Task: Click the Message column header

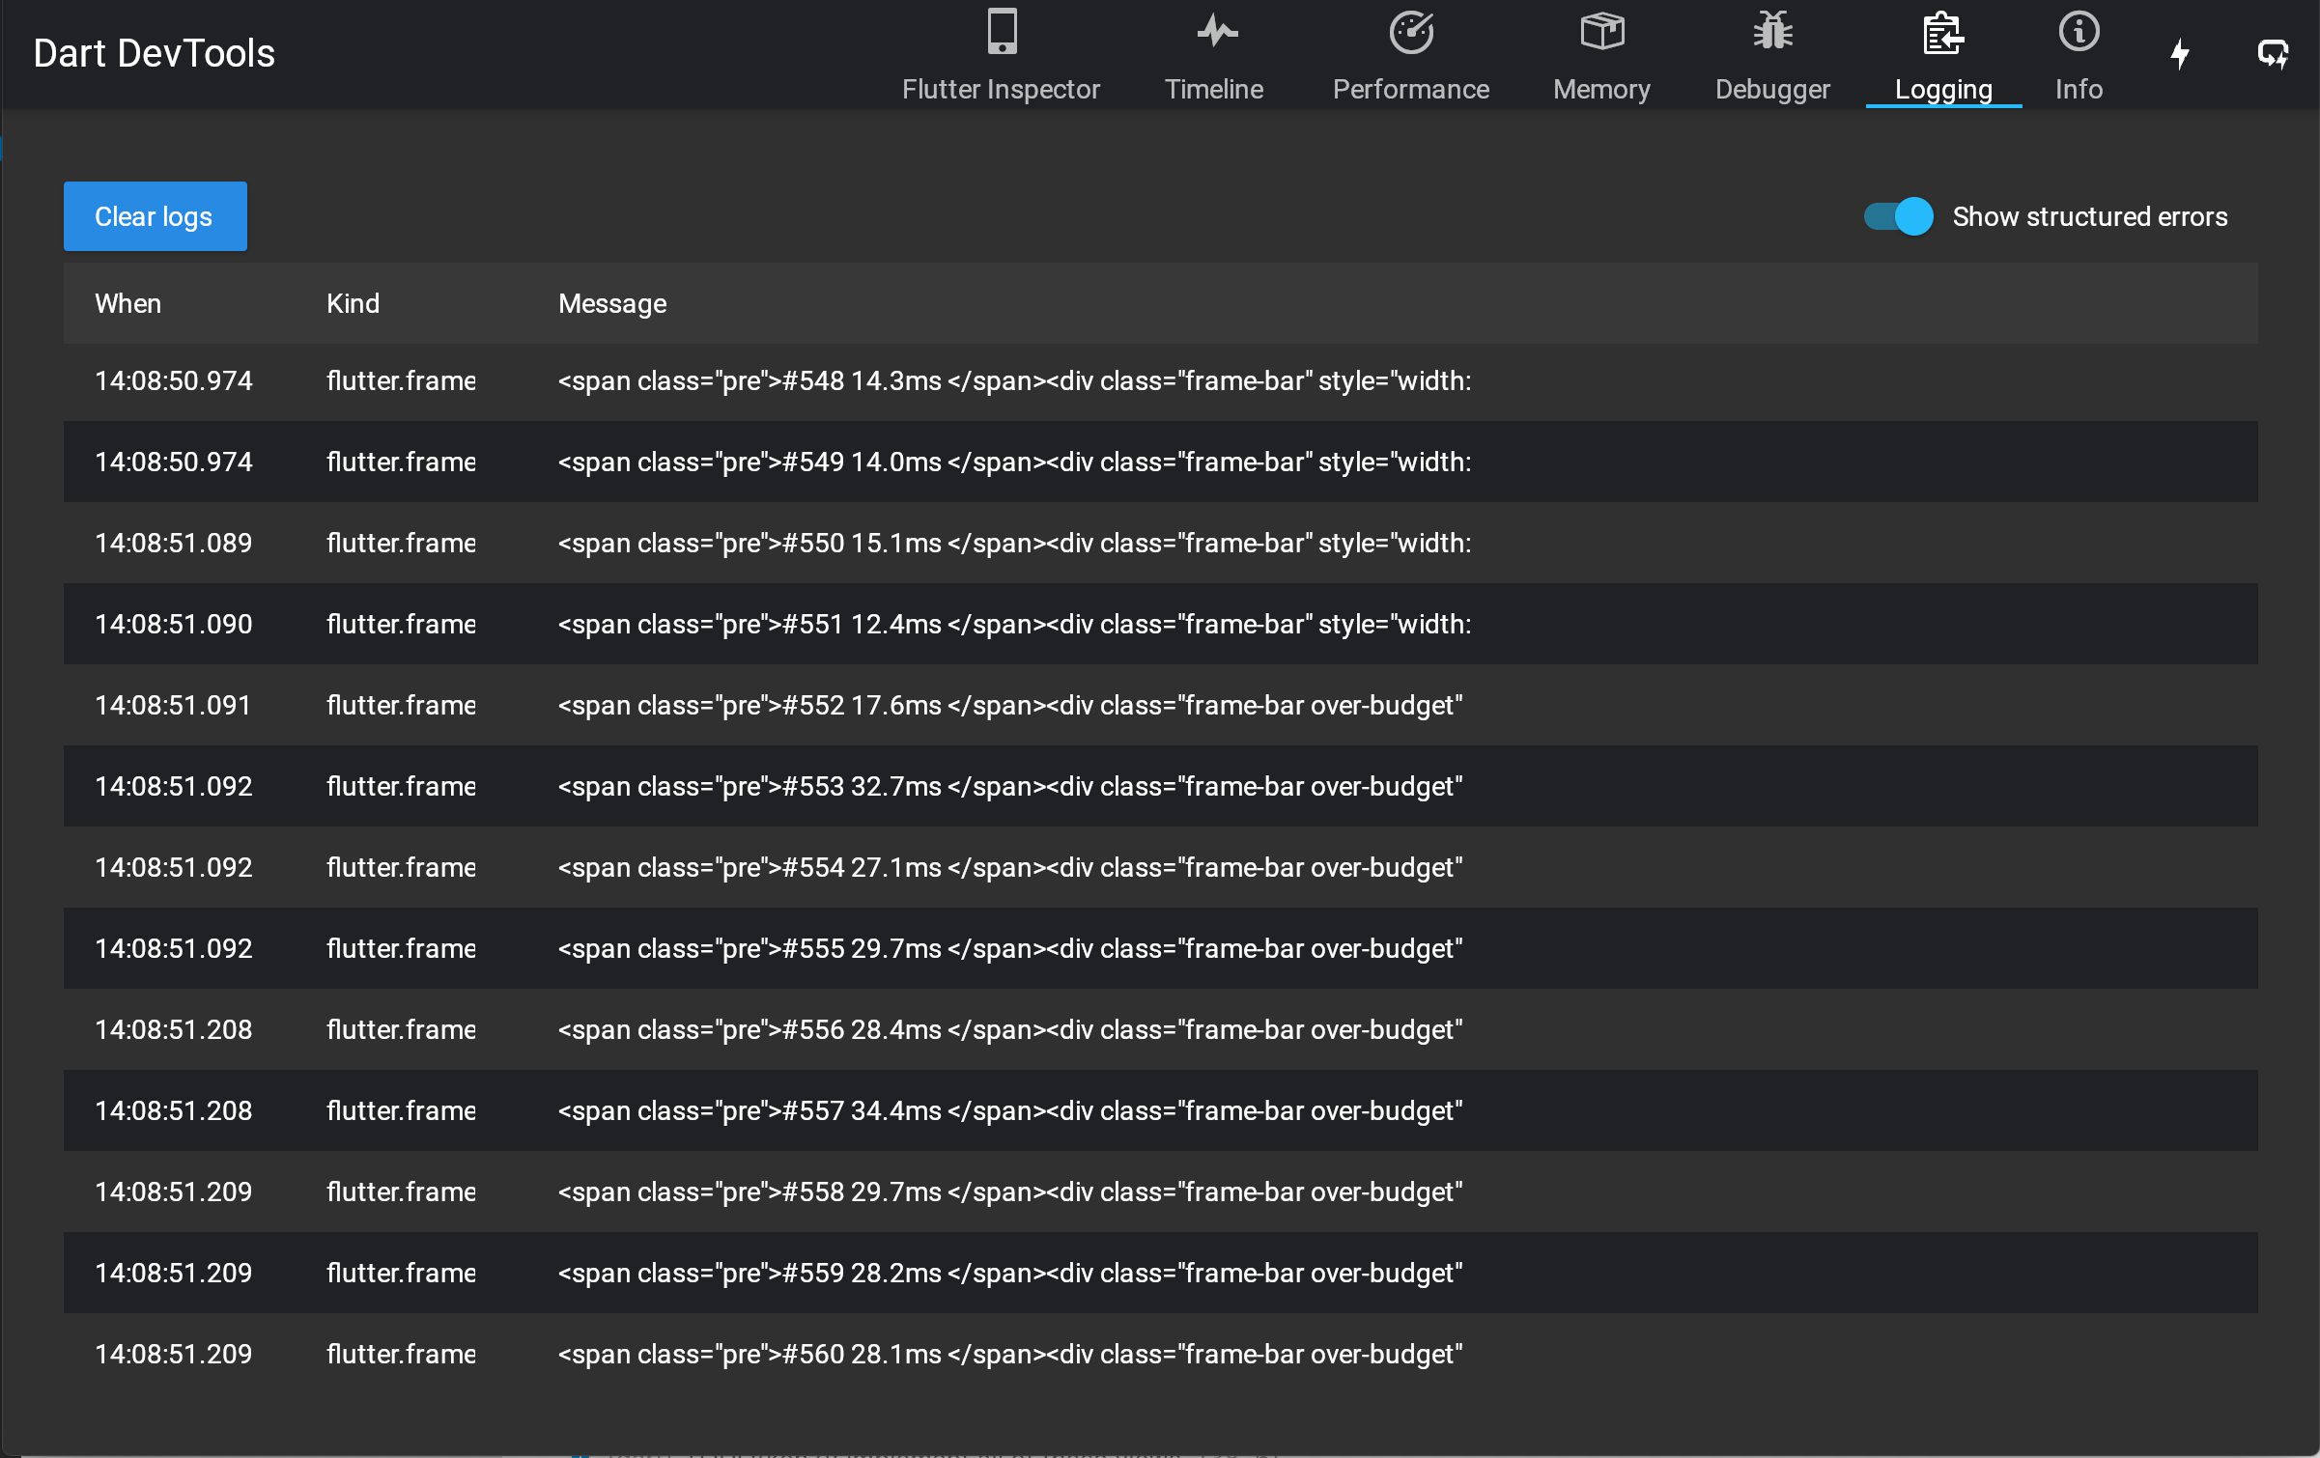Action: coord(612,303)
